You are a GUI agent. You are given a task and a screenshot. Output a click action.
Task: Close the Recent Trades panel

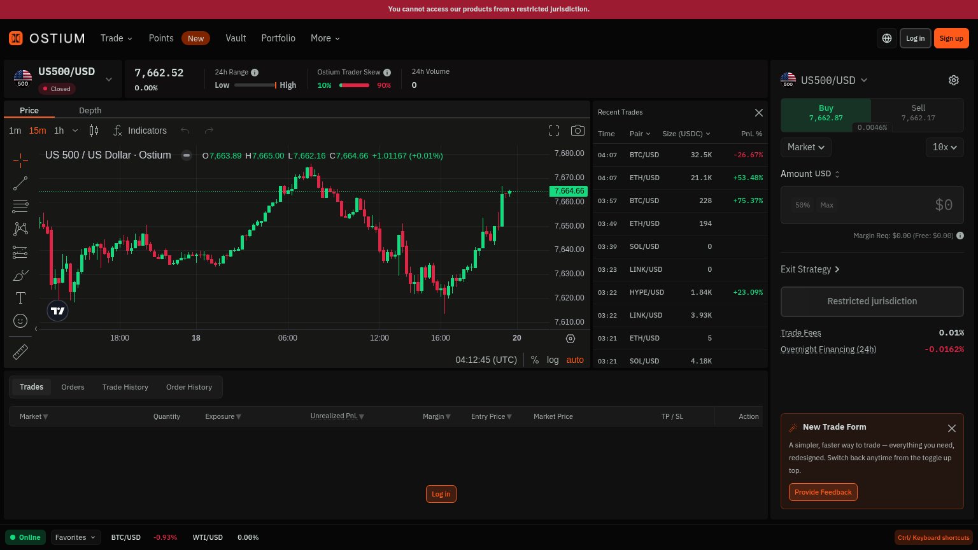click(759, 113)
